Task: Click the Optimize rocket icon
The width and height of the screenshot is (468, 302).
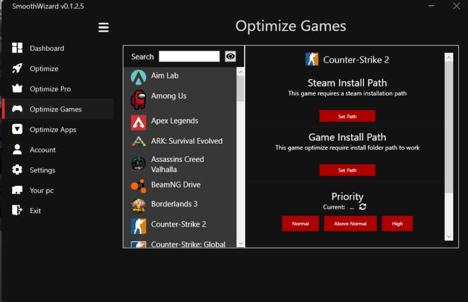Action: tap(17, 68)
